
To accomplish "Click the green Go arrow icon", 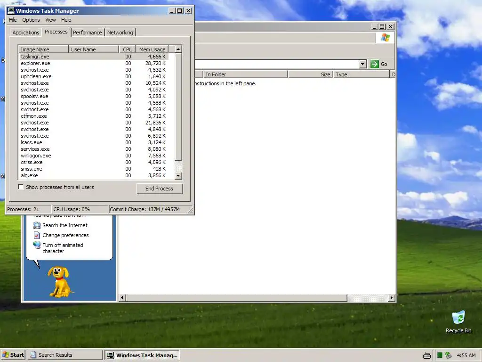I will [374, 64].
